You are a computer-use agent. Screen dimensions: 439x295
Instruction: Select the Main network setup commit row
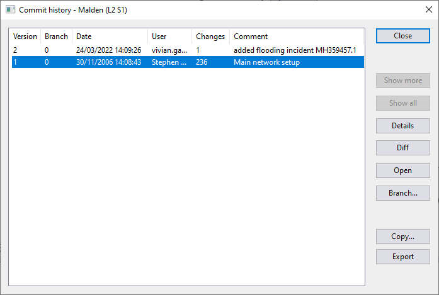click(188, 62)
